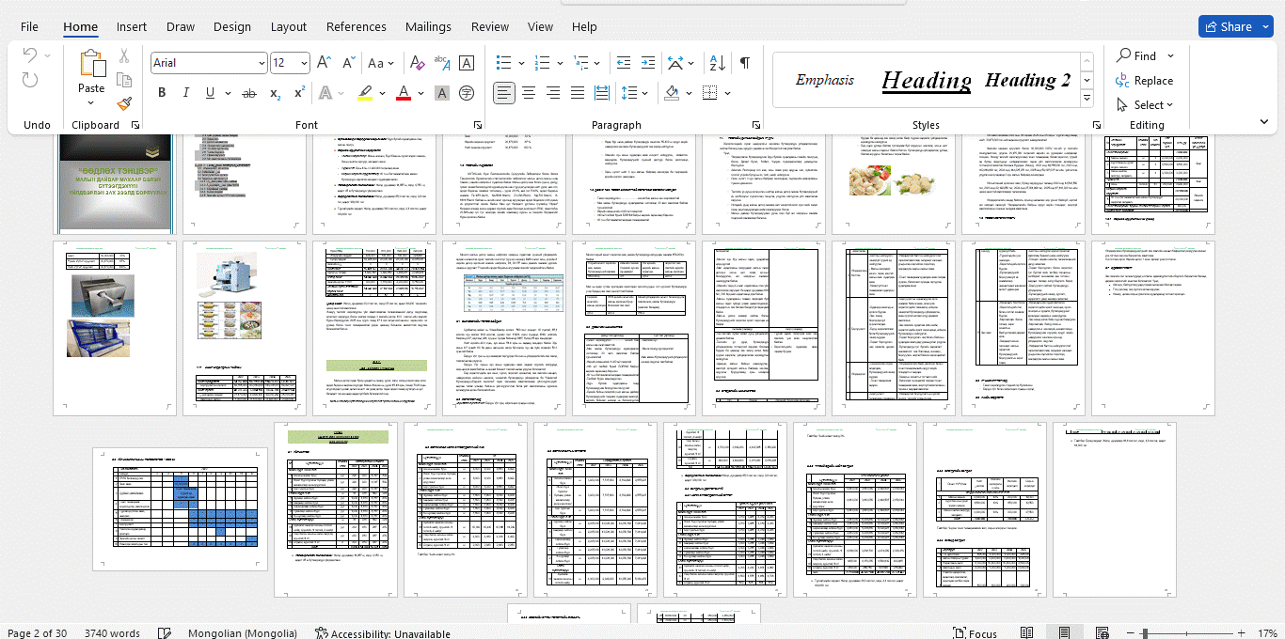This screenshot has height=639, width=1285.
Task: Center align the paragraph text
Action: coord(529,93)
